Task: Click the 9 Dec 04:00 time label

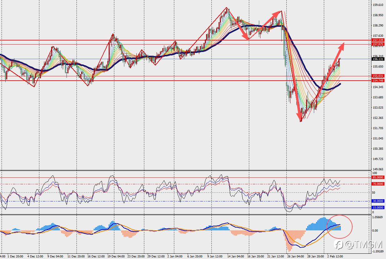Action: click(55, 257)
